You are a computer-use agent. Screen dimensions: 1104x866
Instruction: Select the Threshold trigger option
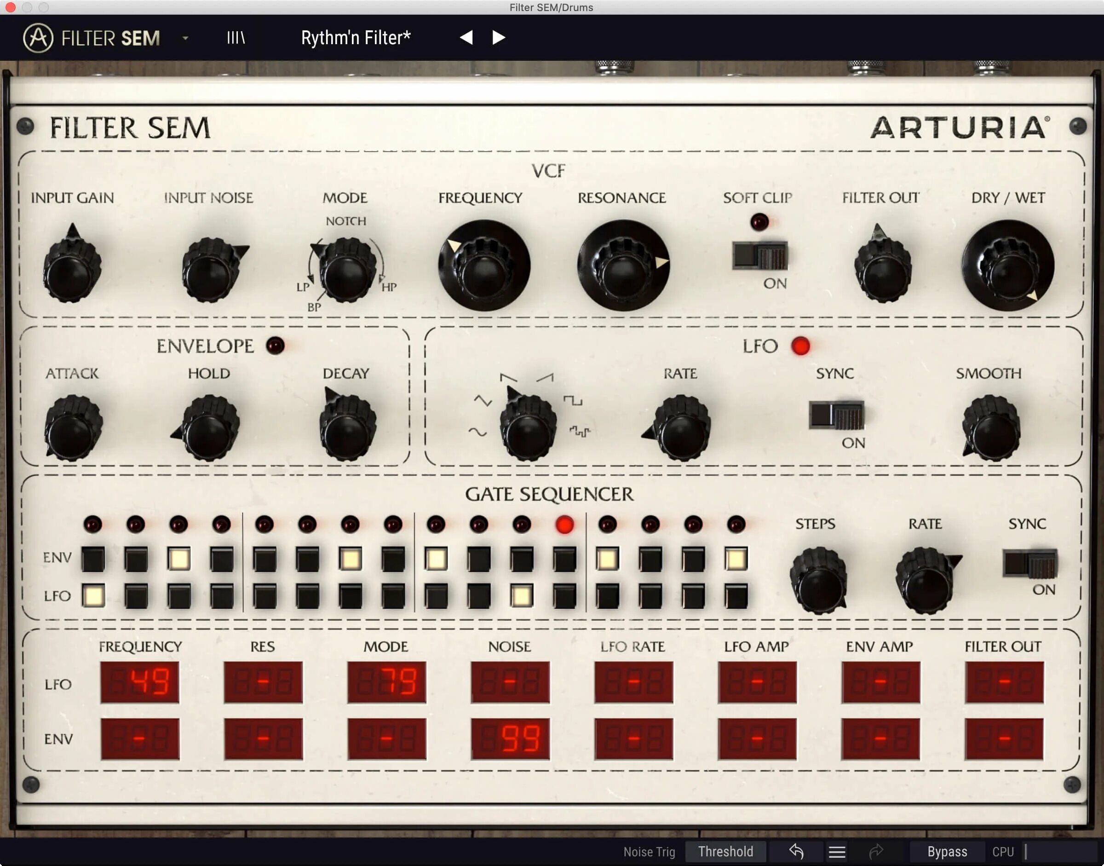(x=725, y=852)
